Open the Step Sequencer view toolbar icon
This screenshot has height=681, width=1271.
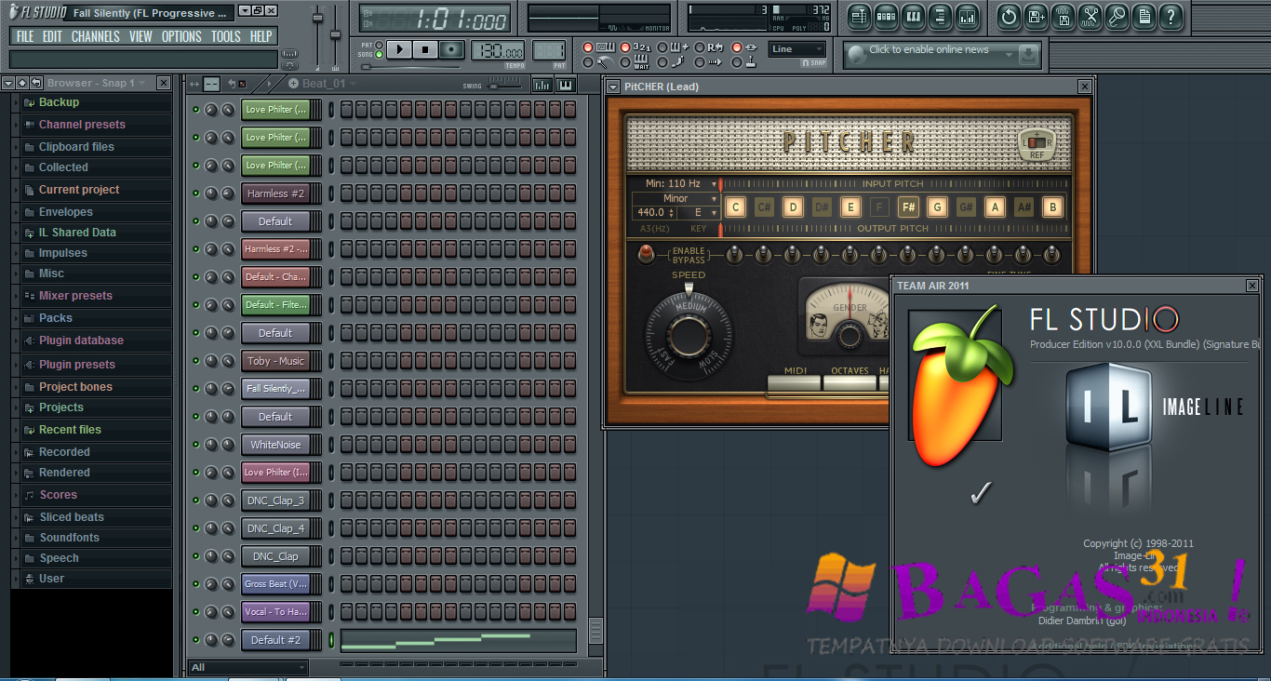pyautogui.click(x=886, y=16)
